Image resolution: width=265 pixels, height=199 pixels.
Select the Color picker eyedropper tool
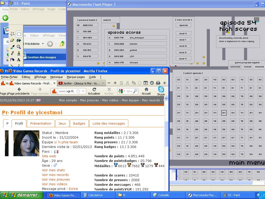12,47
